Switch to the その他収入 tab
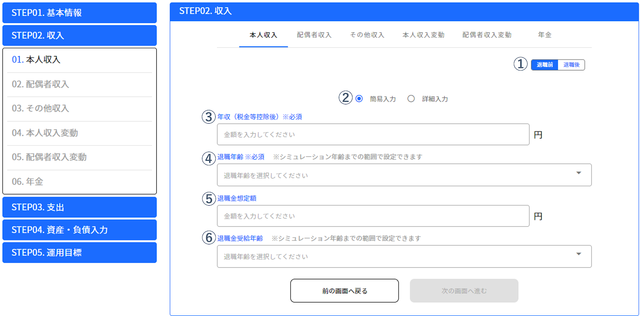 [367, 35]
